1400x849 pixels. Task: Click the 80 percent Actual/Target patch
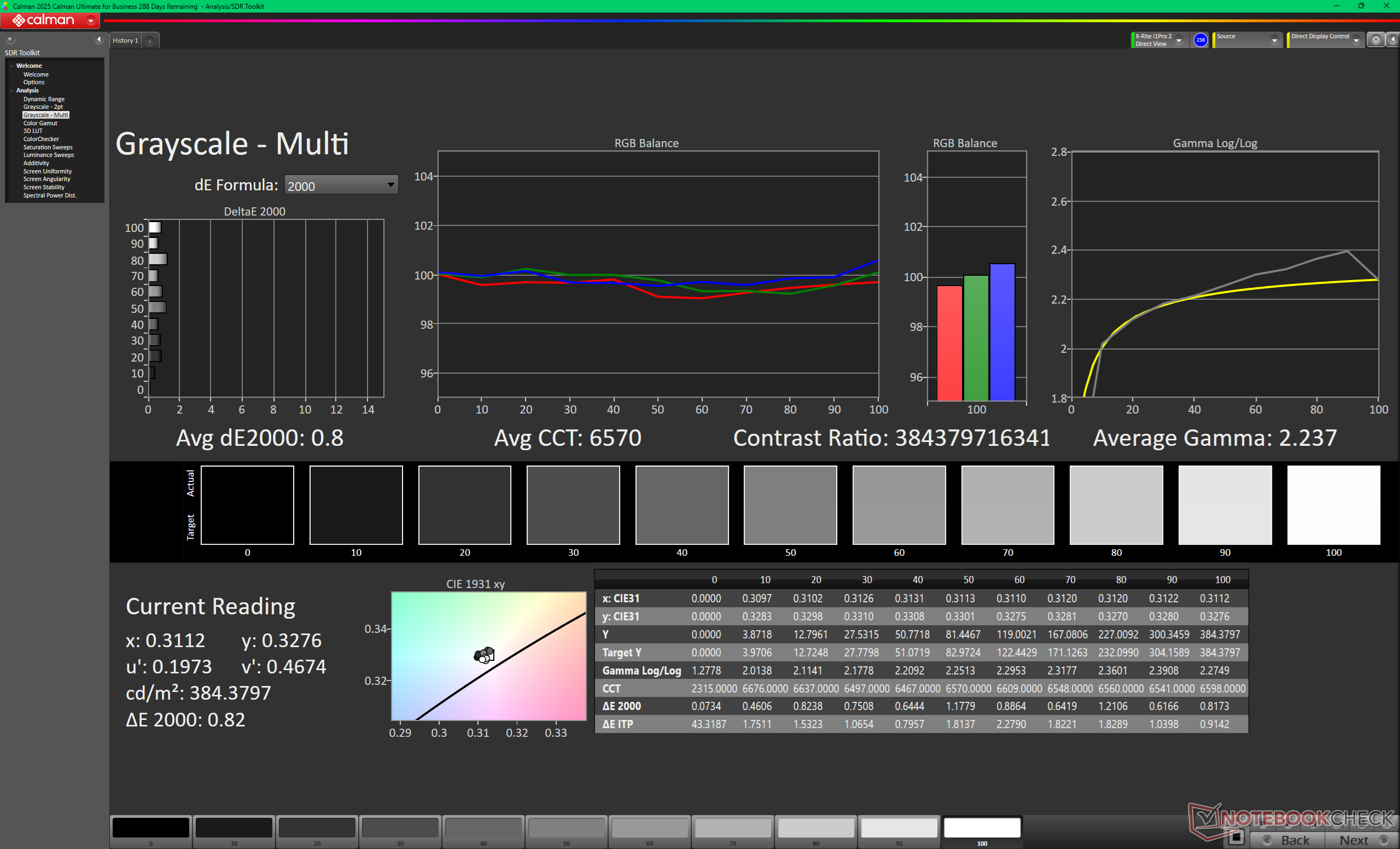pos(1116,505)
